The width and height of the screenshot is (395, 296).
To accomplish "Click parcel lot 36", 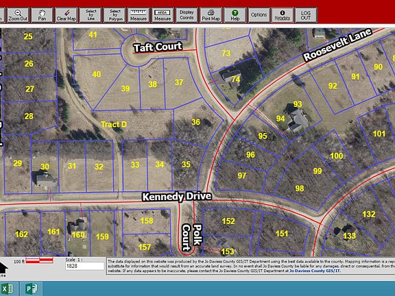I will [x=195, y=122].
